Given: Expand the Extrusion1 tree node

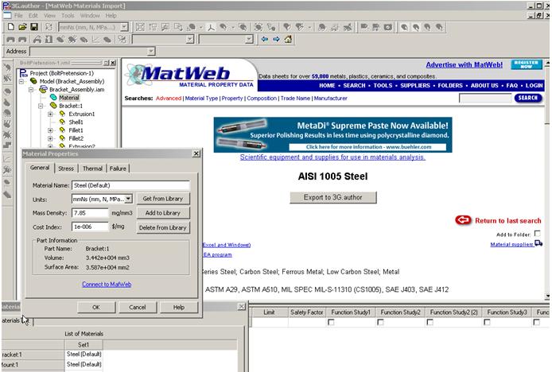Looking at the screenshot, I should click(x=50, y=114).
